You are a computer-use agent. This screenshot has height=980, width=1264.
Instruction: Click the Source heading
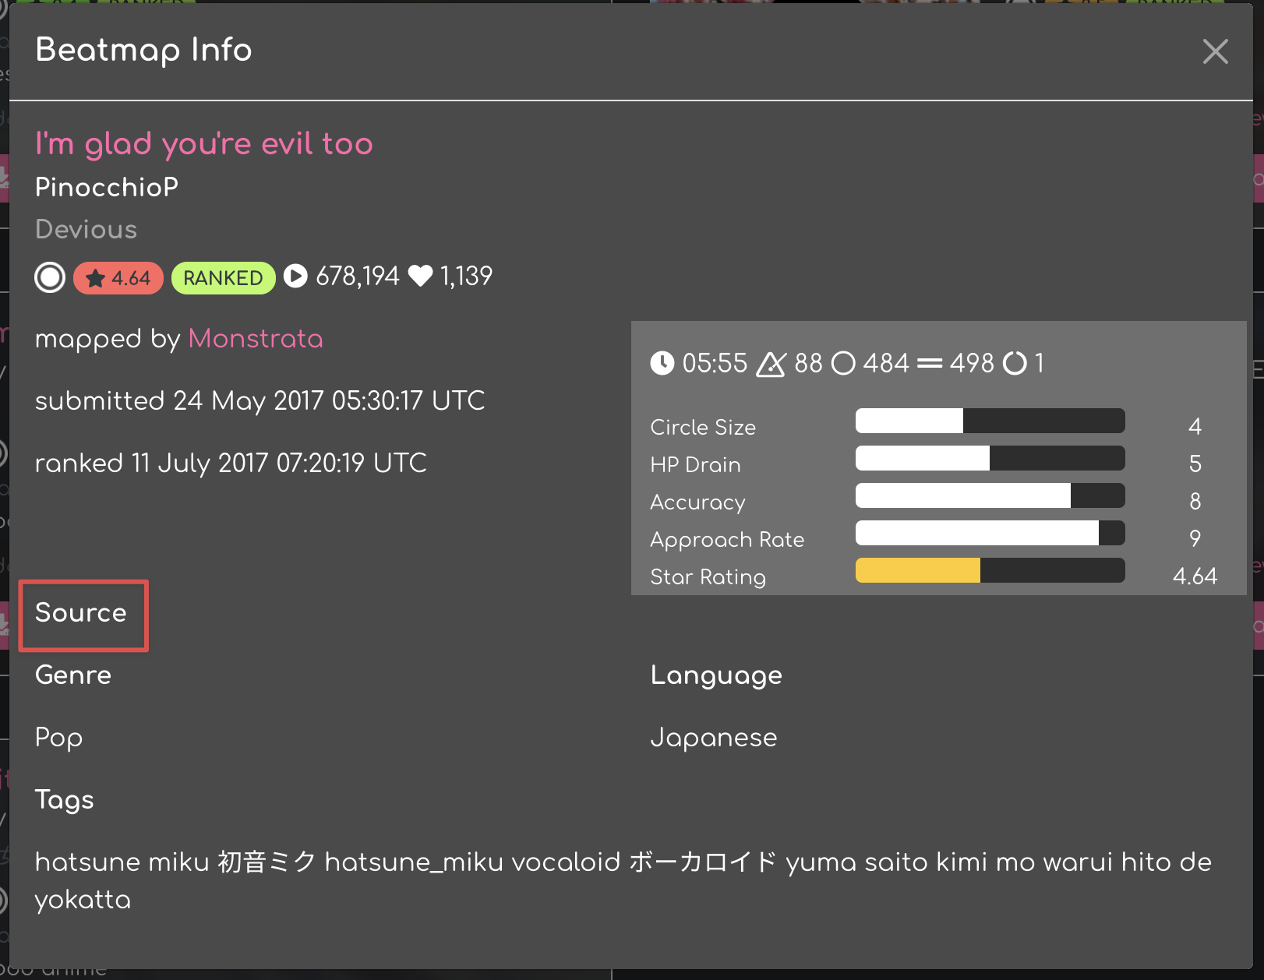pyautogui.click(x=81, y=613)
